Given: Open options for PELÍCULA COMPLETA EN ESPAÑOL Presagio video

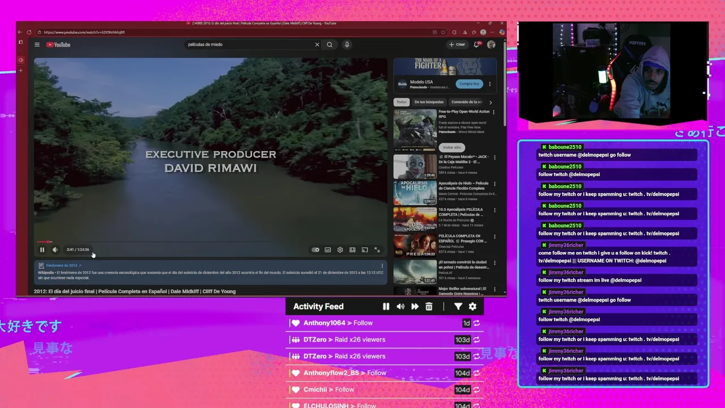Looking at the screenshot, I should pyautogui.click(x=494, y=237).
